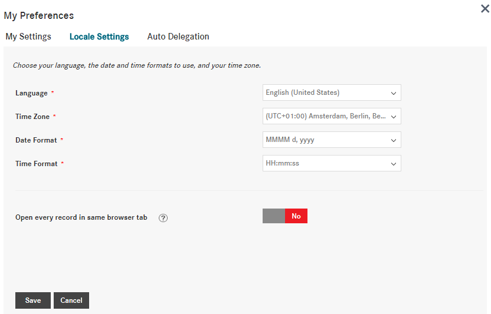This screenshot has width=491, height=314.
Task: Select the Locale Settings tab
Action: click(x=99, y=37)
